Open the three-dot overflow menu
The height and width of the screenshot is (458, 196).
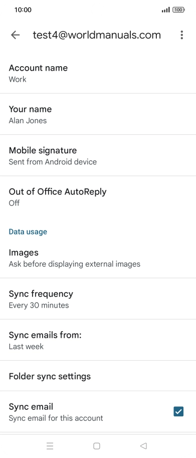(x=181, y=35)
